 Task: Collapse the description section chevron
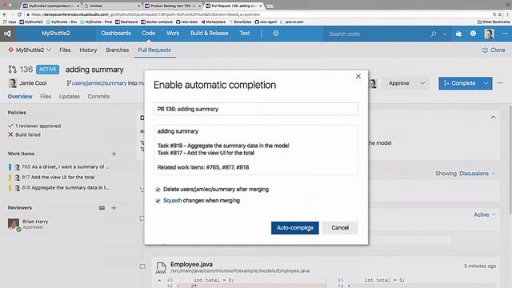point(494,118)
